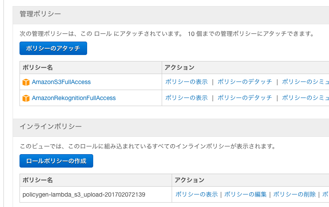Image resolution: width=329 pixels, height=207 pixels.
Task: Show policy for AmazonRekognitionFullAccess via ポリシーの表示
Action: [x=186, y=98]
